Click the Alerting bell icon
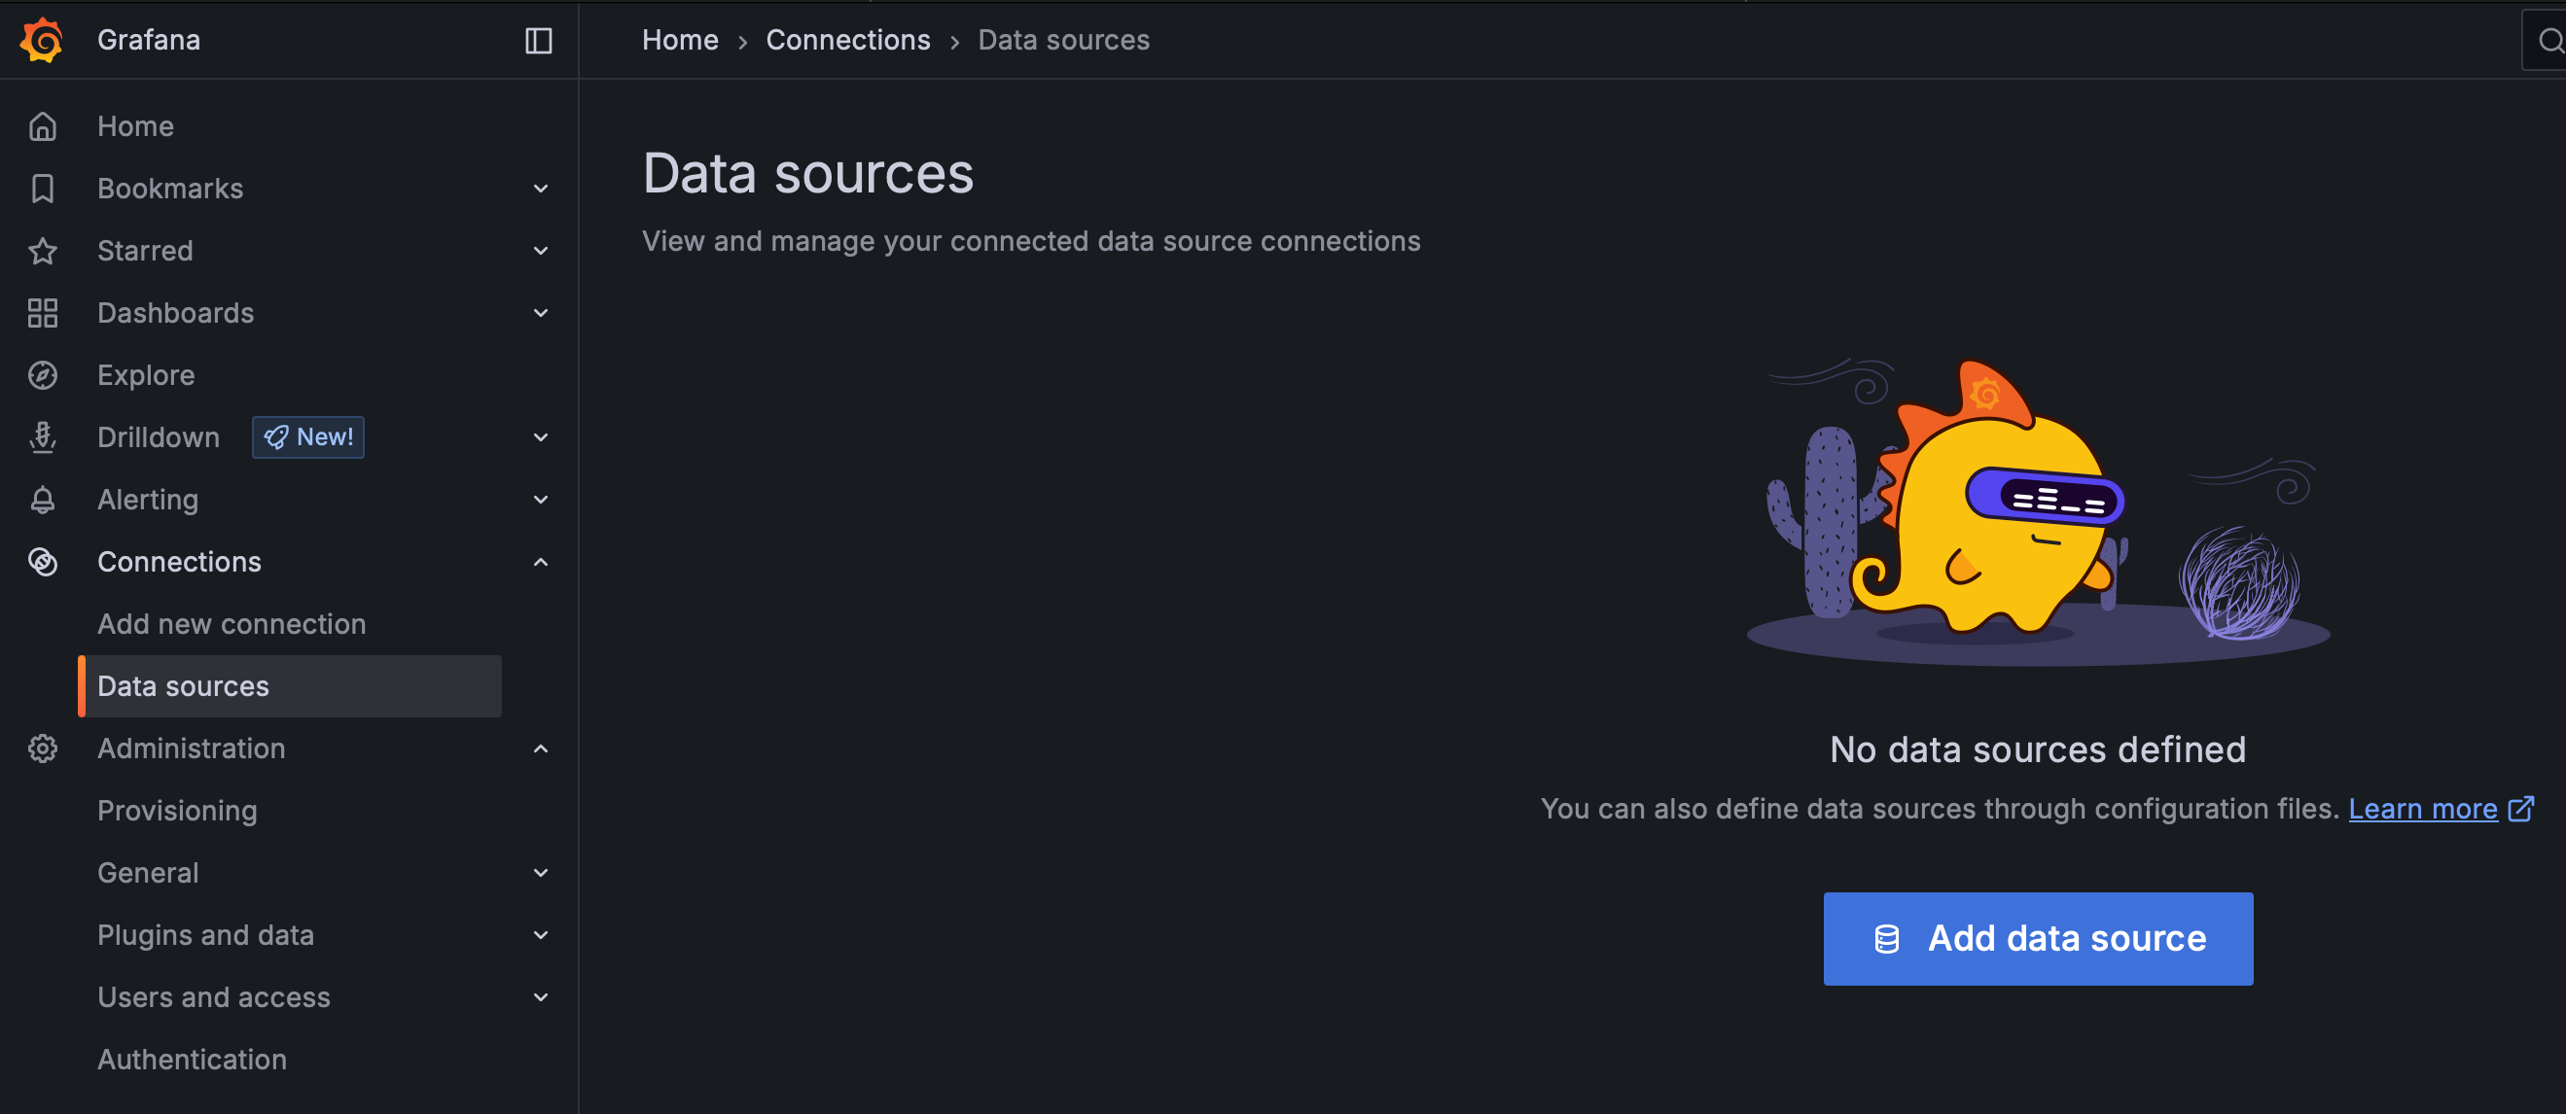2566x1114 pixels. pyautogui.click(x=42, y=500)
